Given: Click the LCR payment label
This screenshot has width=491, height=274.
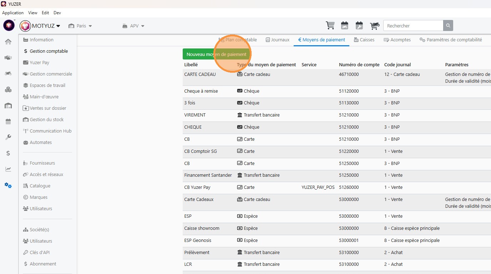Looking at the screenshot, I should (x=189, y=264).
